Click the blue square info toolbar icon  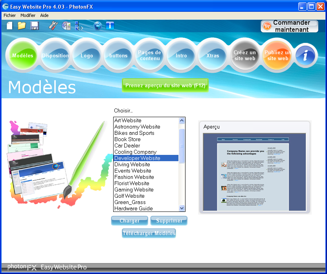(x=110, y=26)
